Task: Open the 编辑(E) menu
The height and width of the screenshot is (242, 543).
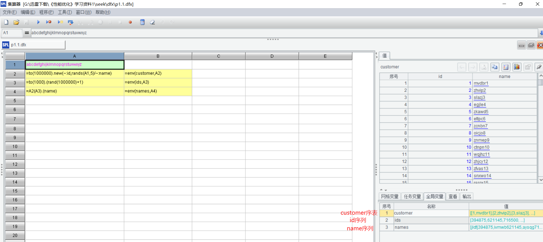Action: 28,12
